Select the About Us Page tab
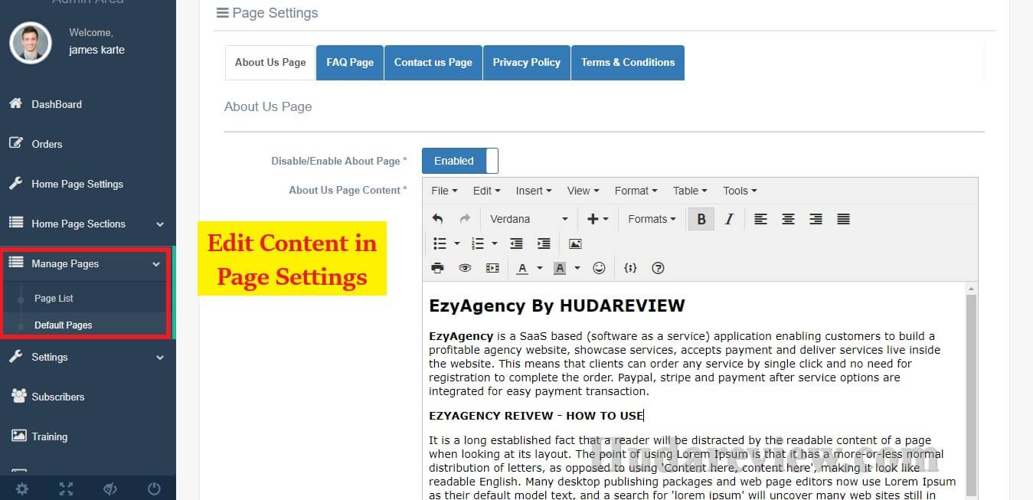This screenshot has width=1033, height=500. pos(270,63)
